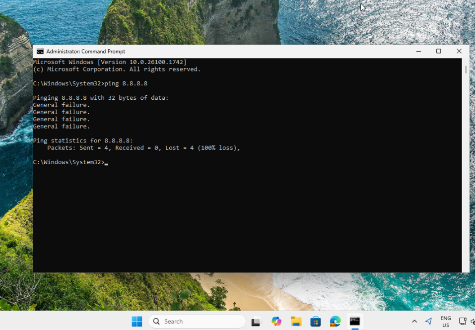Image resolution: width=475 pixels, height=330 pixels.
Task: Minimize the Command Prompt window
Action: (419, 51)
